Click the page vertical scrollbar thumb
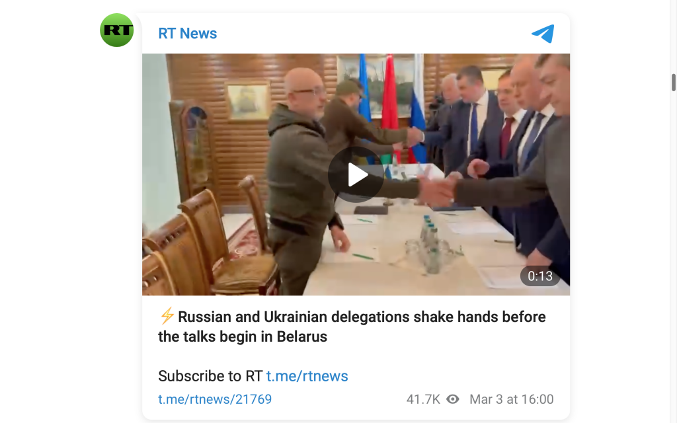Viewport: 677px width, 423px height. click(673, 83)
